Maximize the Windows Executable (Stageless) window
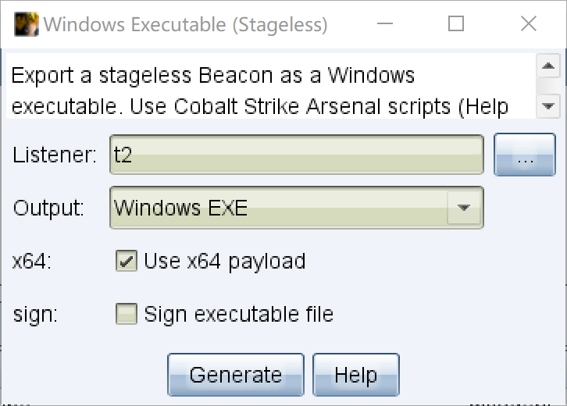Image resolution: width=567 pixels, height=406 pixels. click(456, 24)
